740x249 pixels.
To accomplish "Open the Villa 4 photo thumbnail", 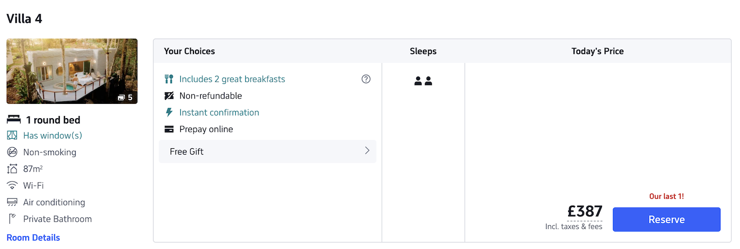I will [72, 71].
